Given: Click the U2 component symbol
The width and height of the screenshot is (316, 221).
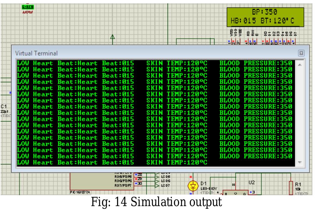Looking at the screenshot, I should tap(251, 183).
